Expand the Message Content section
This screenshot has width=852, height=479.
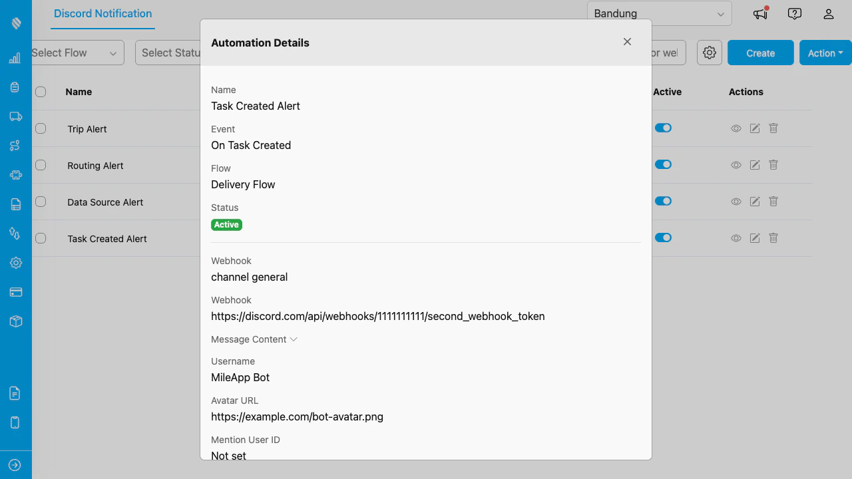click(254, 339)
